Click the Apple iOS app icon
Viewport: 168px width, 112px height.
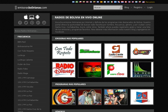(x=26, y=17)
